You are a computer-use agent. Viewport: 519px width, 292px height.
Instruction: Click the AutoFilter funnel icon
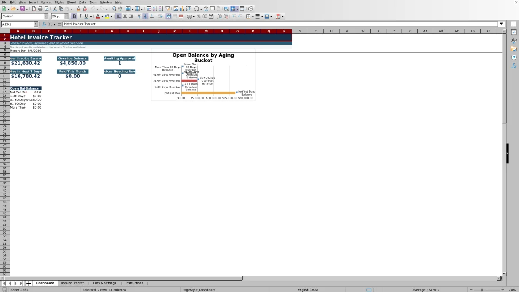[167, 9]
